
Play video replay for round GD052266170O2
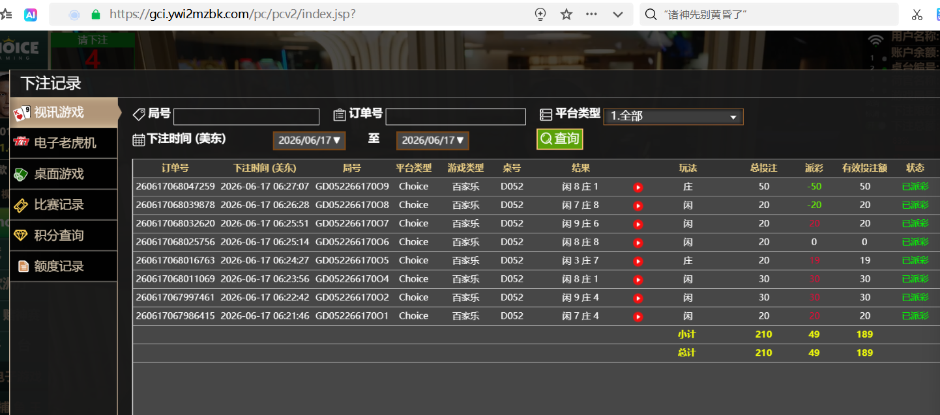[x=638, y=299]
